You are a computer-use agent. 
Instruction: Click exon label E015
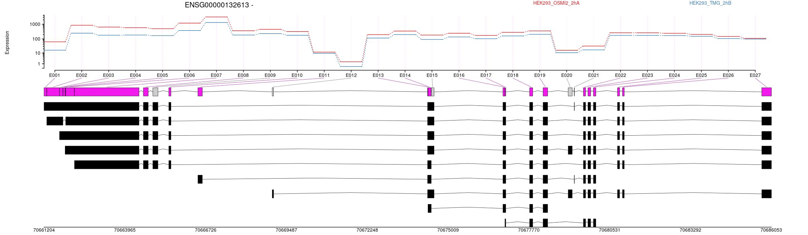(x=432, y=75)
